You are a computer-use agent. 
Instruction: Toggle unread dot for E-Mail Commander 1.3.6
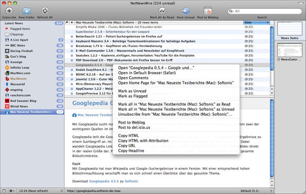click(x=72, y=51)
